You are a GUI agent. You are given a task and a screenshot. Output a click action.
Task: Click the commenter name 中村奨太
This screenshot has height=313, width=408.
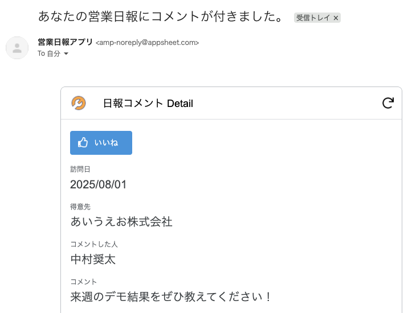click(x=93, y=259)
